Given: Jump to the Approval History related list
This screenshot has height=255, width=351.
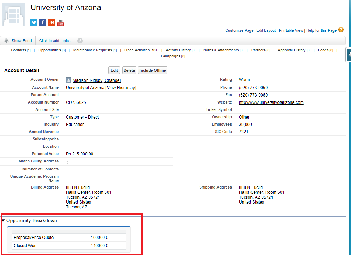Looking at the screenshot, I should (294, 50).
